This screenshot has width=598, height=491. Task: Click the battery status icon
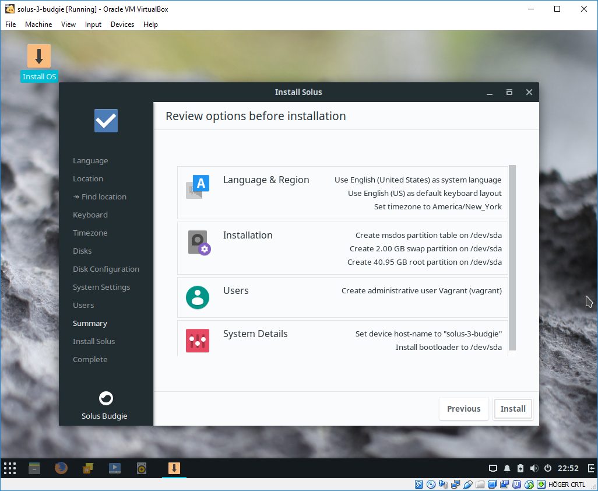point(520,468)
